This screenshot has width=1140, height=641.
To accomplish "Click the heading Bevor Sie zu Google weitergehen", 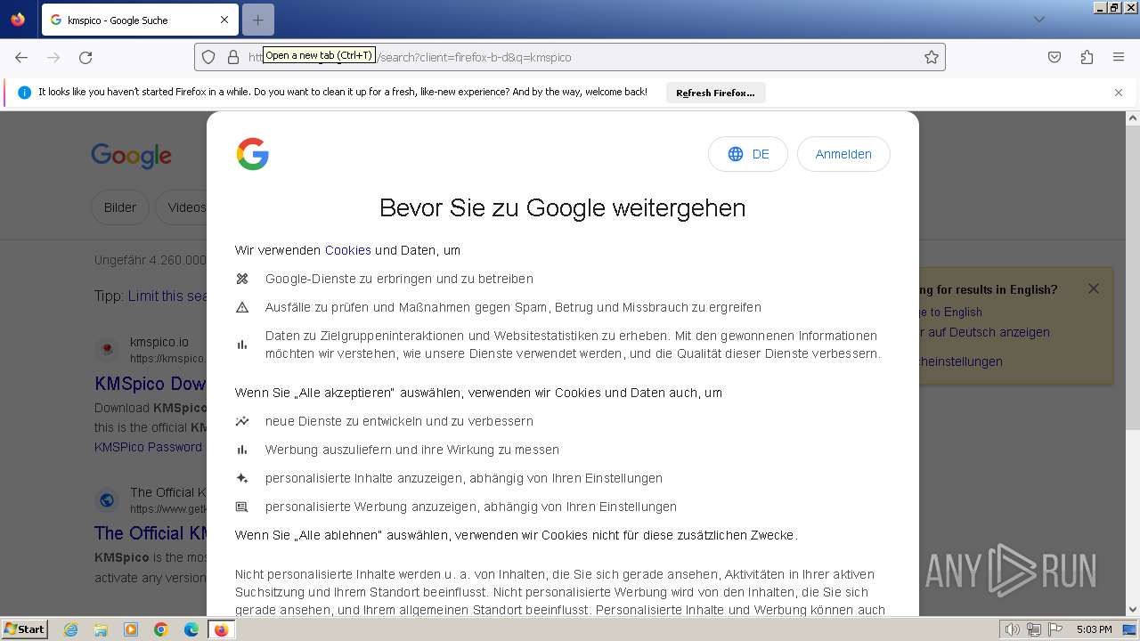I will coord(562,207).
